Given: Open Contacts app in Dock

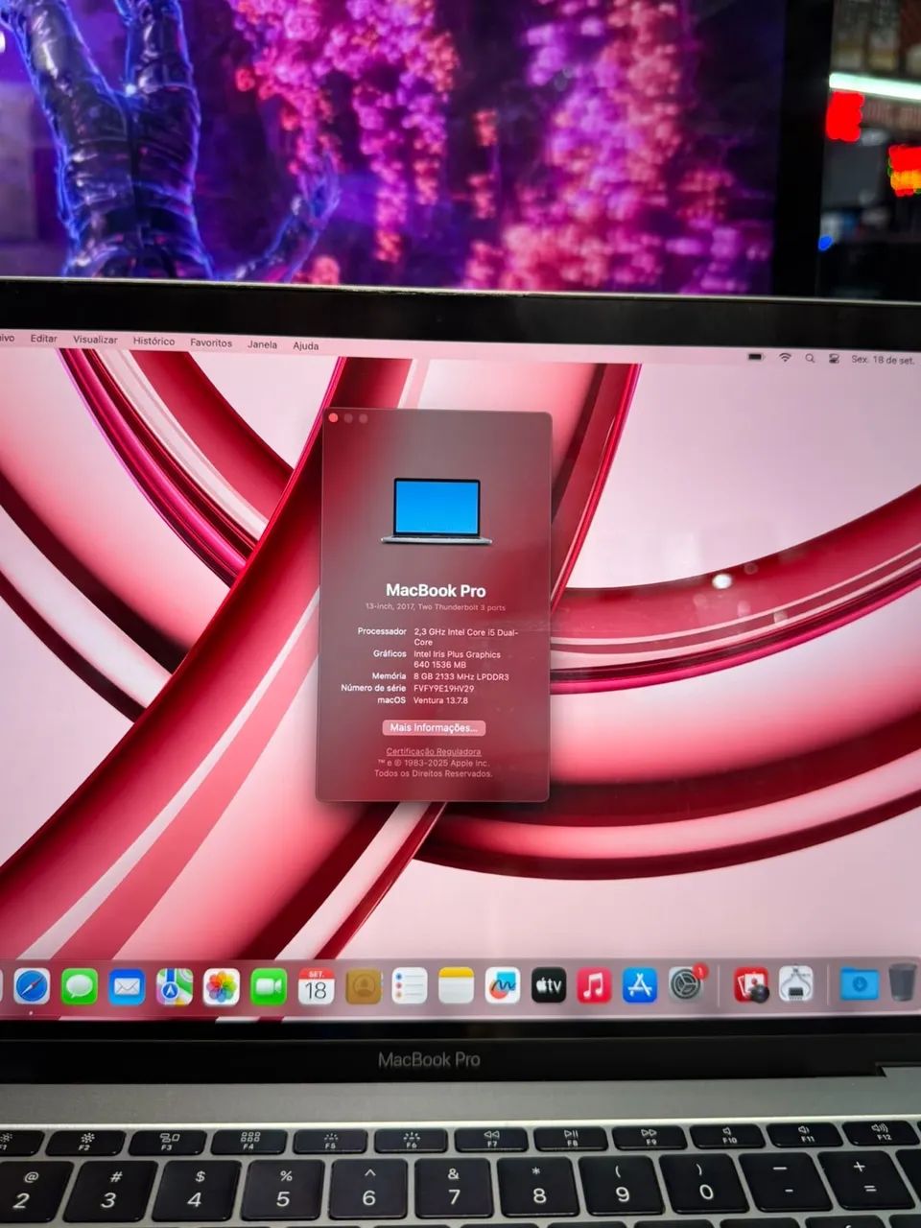Looking at the screenshot, I should coord(363,986).
